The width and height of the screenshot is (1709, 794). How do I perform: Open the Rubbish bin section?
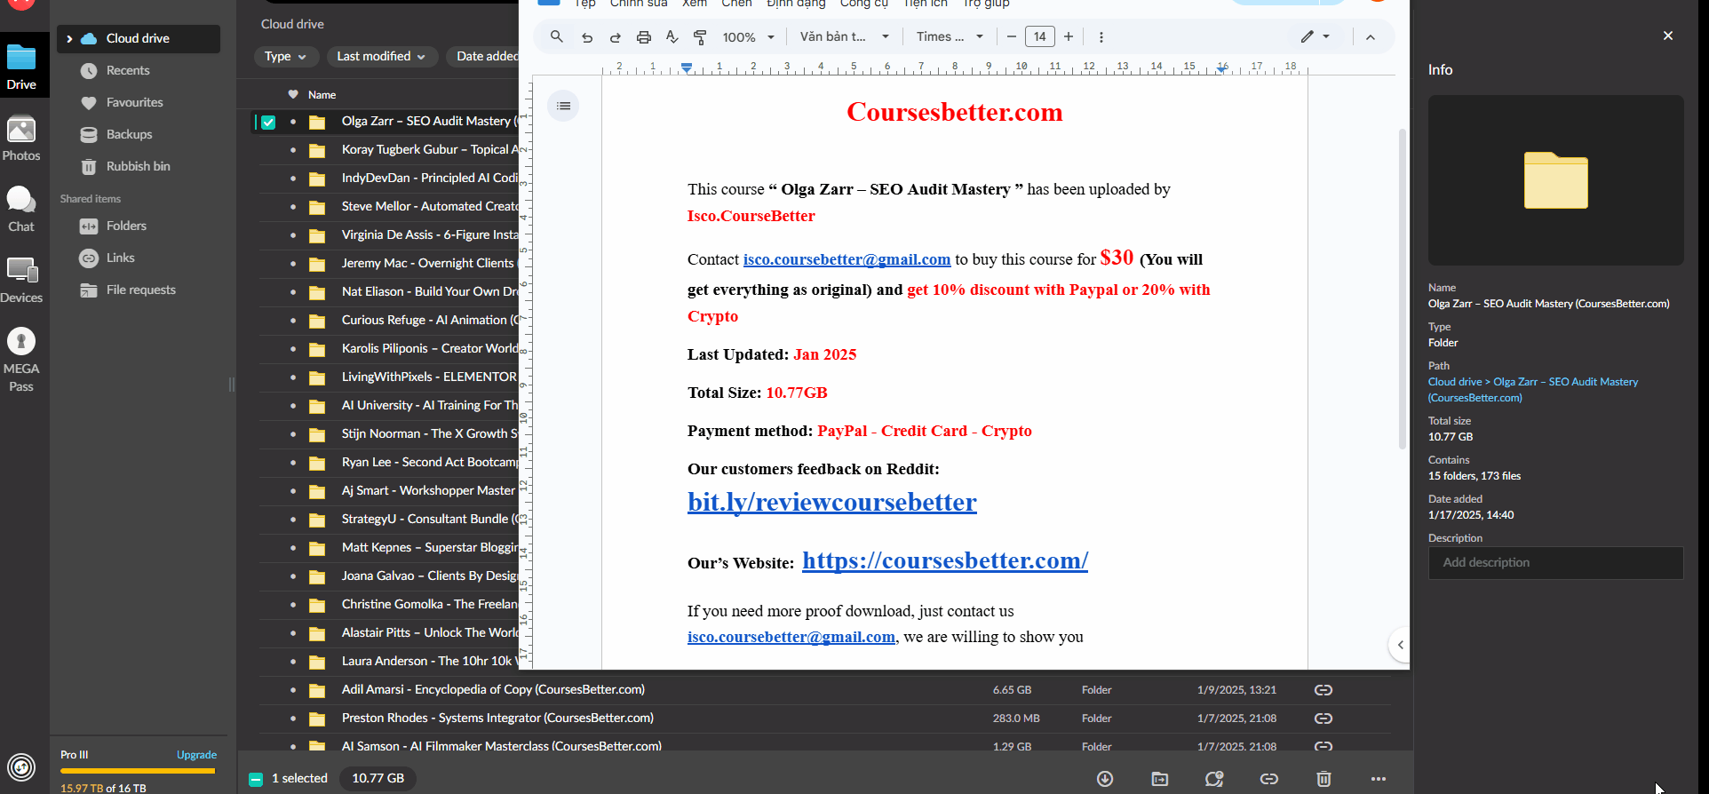(138, 166)
